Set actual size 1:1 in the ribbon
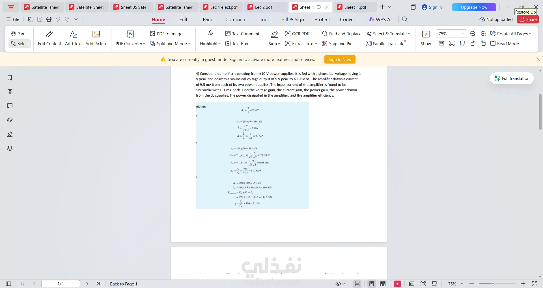The image size is (543, 288). (441, 43)
